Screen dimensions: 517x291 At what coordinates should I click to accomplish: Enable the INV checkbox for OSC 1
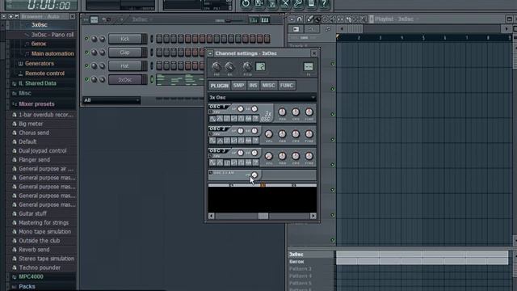[211, 112]
